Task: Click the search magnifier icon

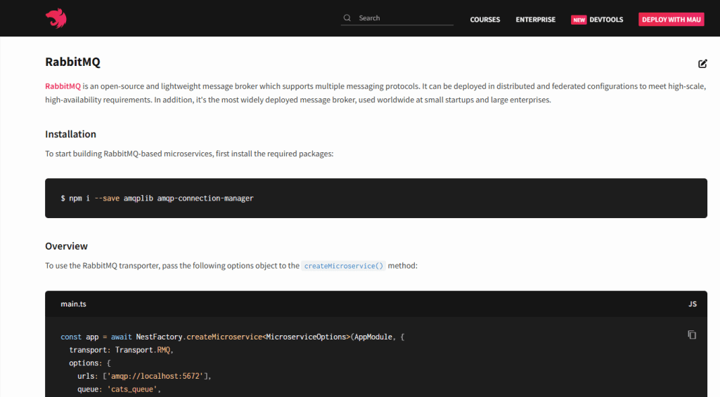Action: 347,18
